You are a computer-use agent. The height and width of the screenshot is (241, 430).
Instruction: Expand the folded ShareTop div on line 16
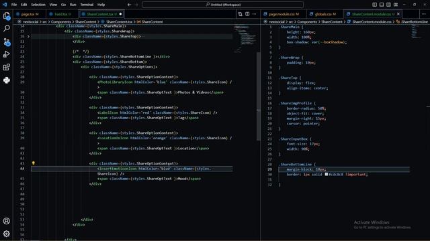point(28,36)
